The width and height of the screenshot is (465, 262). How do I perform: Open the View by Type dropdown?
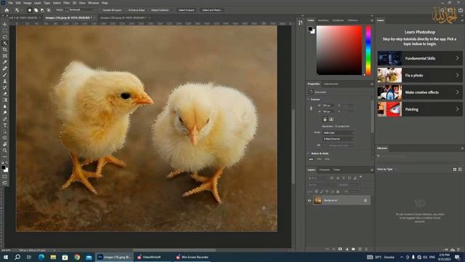pos(387,170)
